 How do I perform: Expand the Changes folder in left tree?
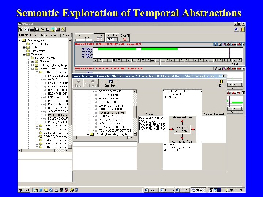(x=33, y=62)
